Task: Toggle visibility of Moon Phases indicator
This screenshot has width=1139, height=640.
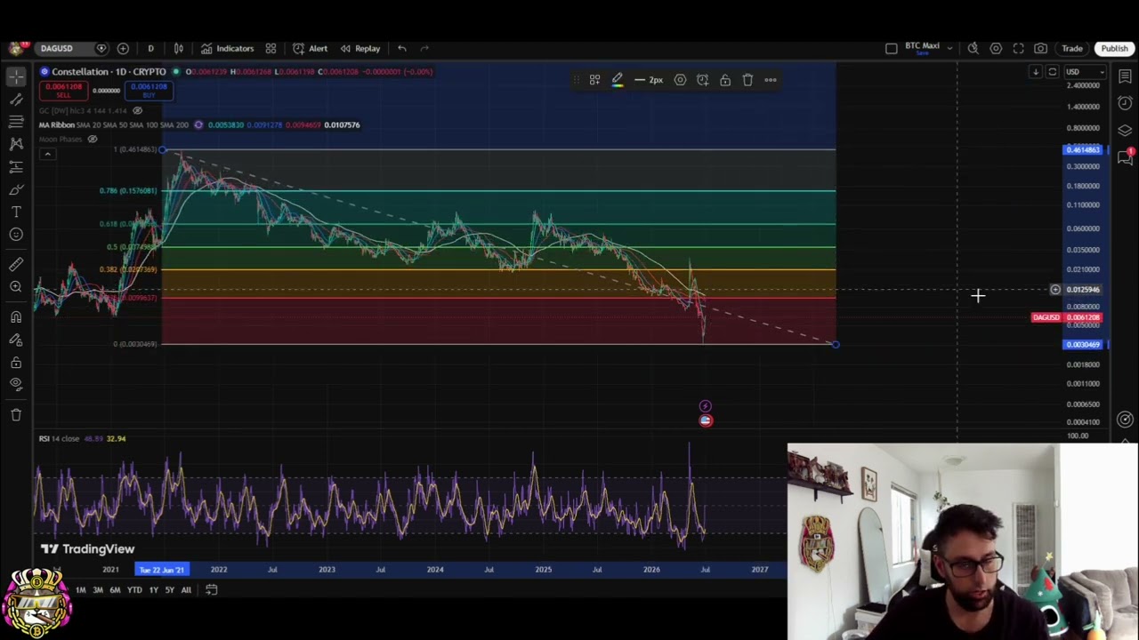Action: (92, 139)
